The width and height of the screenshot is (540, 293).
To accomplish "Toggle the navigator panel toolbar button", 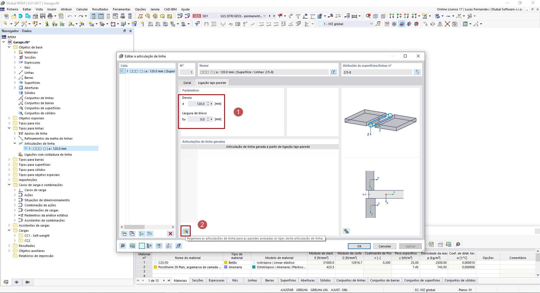I will click(94, 16).
